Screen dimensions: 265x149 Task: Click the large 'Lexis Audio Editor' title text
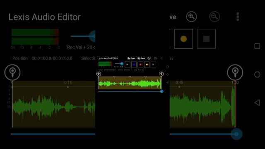[x=45, y=17]
